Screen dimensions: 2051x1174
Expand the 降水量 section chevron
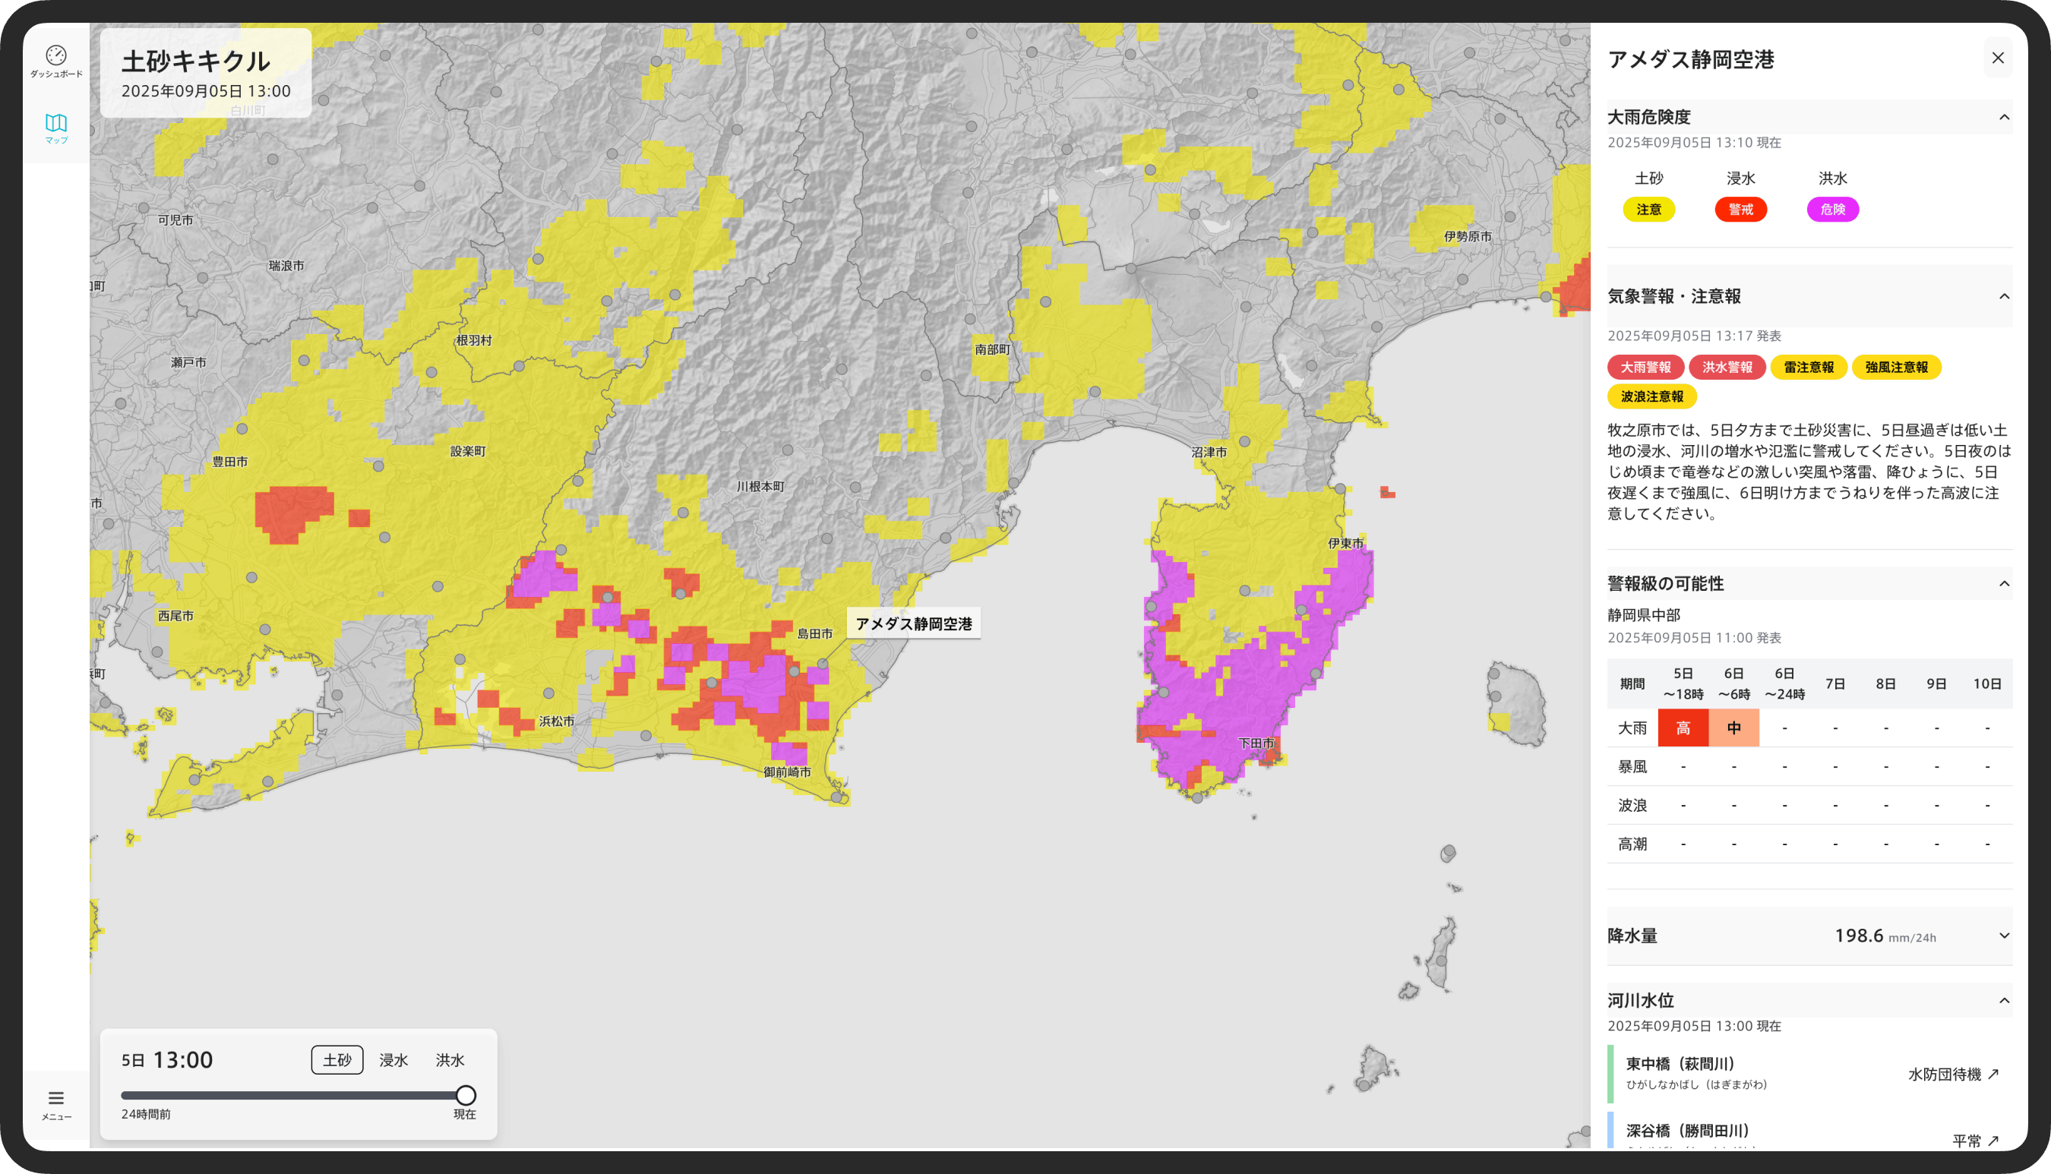2003,936
